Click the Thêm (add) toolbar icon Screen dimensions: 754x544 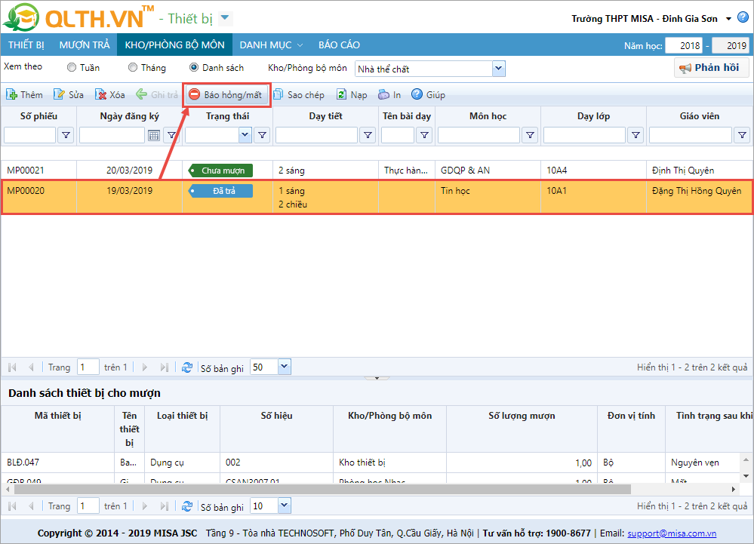click(x=11, y=94)
